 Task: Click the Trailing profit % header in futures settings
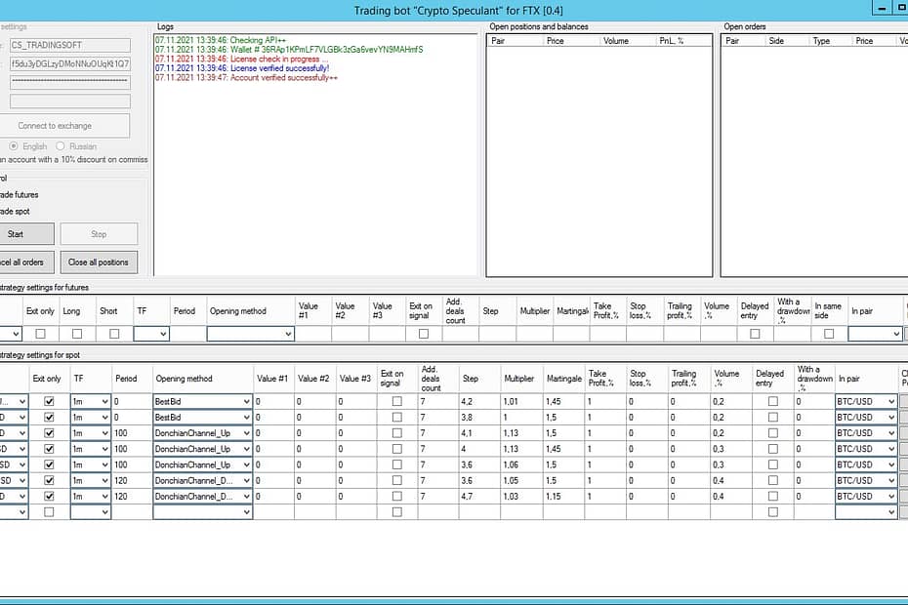(x=681, y=311)
